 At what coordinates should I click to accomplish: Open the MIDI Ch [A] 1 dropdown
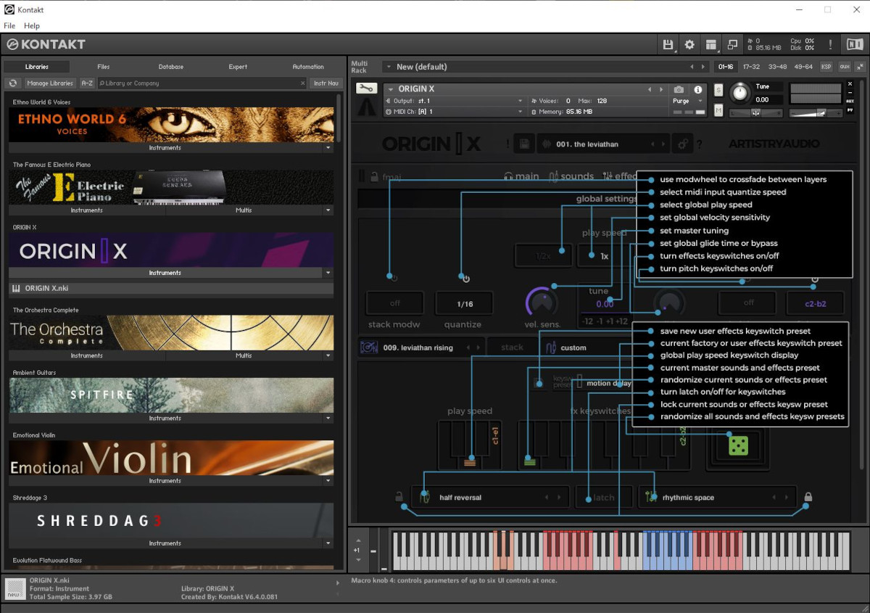click(520, 112)
